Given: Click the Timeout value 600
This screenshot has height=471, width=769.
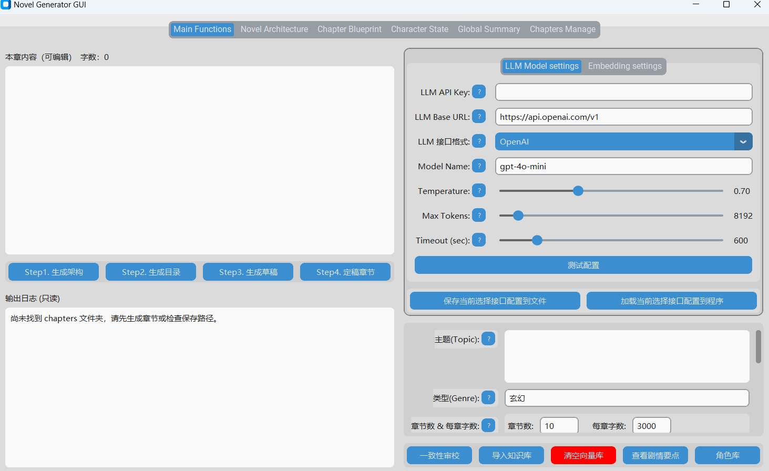Looking at the screenshot, I should coord(741,241).
